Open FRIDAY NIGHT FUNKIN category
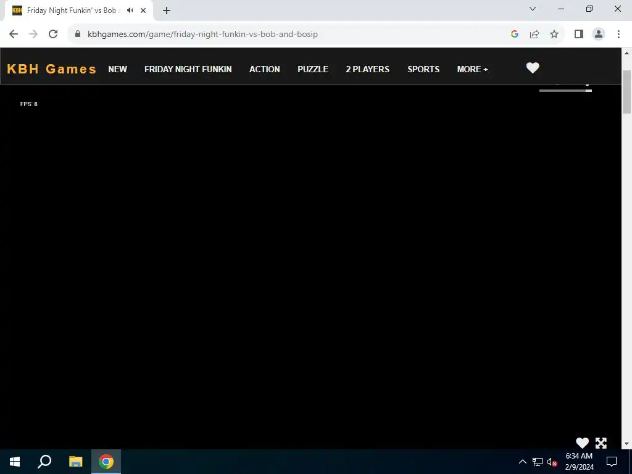The width and height of the screenshot is (632, 474). point(188,69)
